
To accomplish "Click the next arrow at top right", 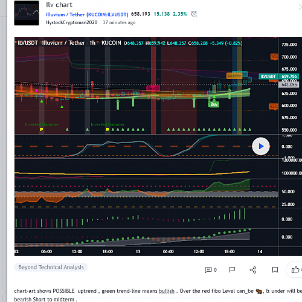I will [x=300, y=7].
